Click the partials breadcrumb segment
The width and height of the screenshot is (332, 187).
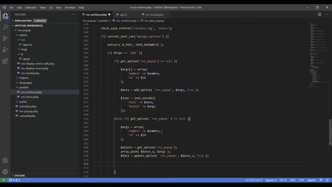tap(104, 21)
